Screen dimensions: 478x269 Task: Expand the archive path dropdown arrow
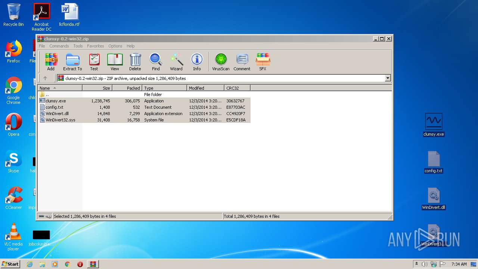[388, 78]
